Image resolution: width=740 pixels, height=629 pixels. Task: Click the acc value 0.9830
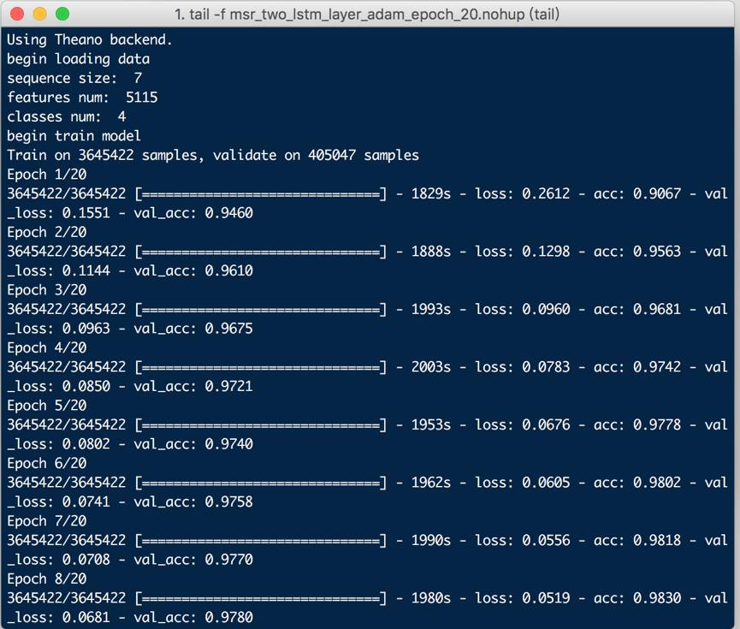657,598
